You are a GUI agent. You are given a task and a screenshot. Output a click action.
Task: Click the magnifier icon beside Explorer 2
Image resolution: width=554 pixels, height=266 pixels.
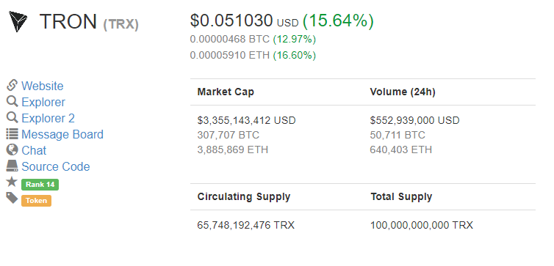click(12, 117)
